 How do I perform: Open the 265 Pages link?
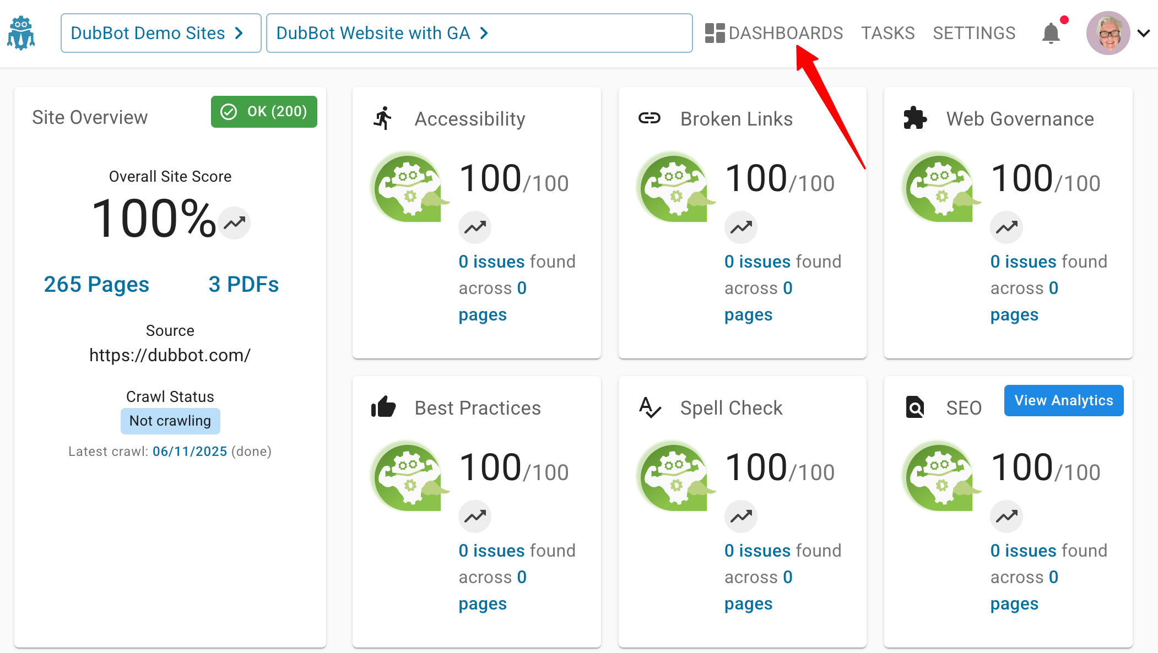pyautogui.click(x=96, y=284)
